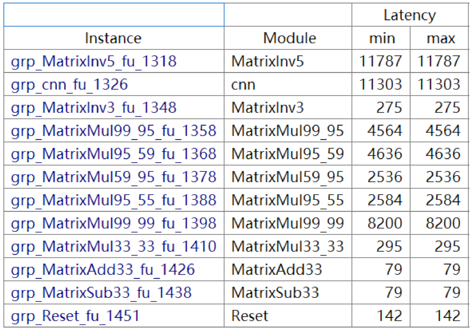This screenshot has height=331, width=472.
Task: Open the grp_MatrixMul33_33_fu_1410 link
Action: pyautogui.click(x=113, y=247)
